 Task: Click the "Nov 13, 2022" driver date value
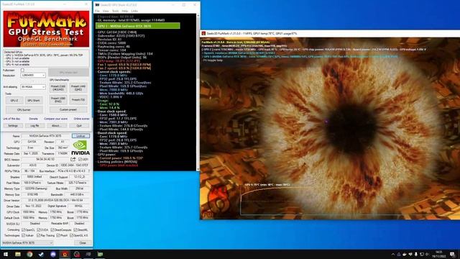point(33,206)
